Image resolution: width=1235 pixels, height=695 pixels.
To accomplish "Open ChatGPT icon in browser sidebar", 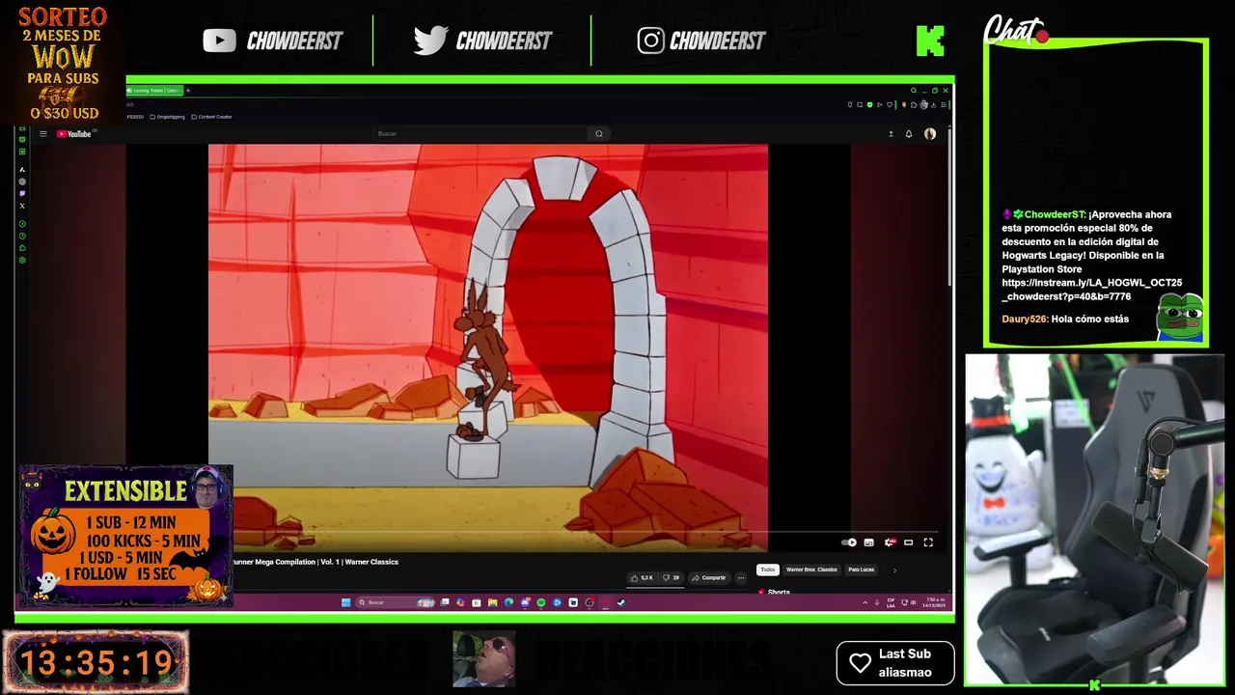I will [22, 181].
